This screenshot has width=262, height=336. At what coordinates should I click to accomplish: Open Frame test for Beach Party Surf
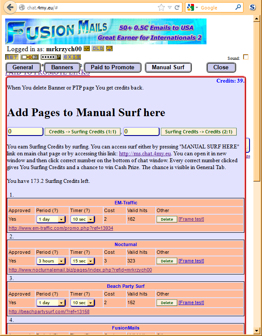pyautogui.click(x=191, y=302)
